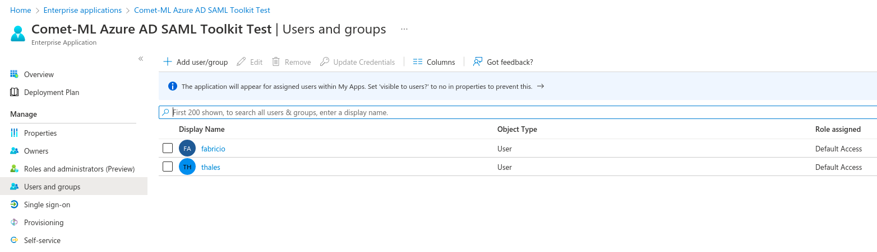The height and width of the screenshot is (252, 877).
Task: Click the Got feedback person icon
Action: (x=478, y=61)
